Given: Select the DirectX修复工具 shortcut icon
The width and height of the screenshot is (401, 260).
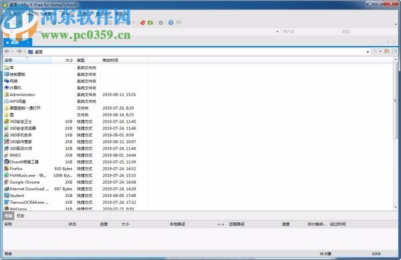Looking at the screenshot, I should [x=7, y=162].
